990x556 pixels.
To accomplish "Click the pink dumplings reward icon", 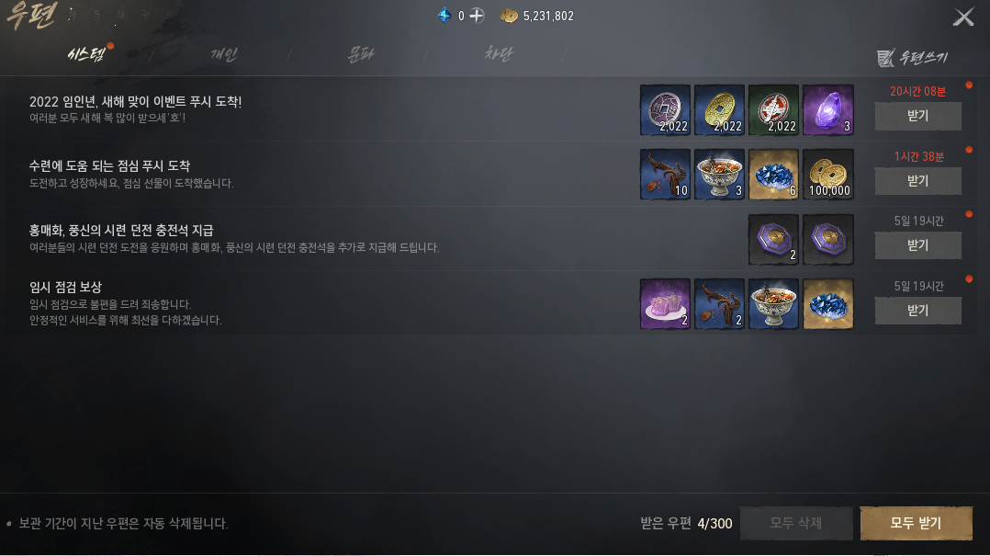I will 665,304.
